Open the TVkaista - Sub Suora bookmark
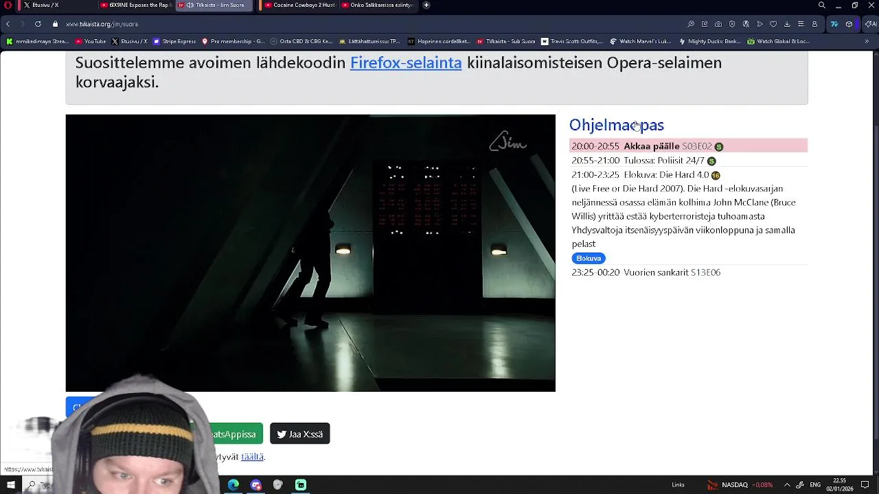Viewport: 879px width, 494px height. pyautogui.click(x=506, y=41)
